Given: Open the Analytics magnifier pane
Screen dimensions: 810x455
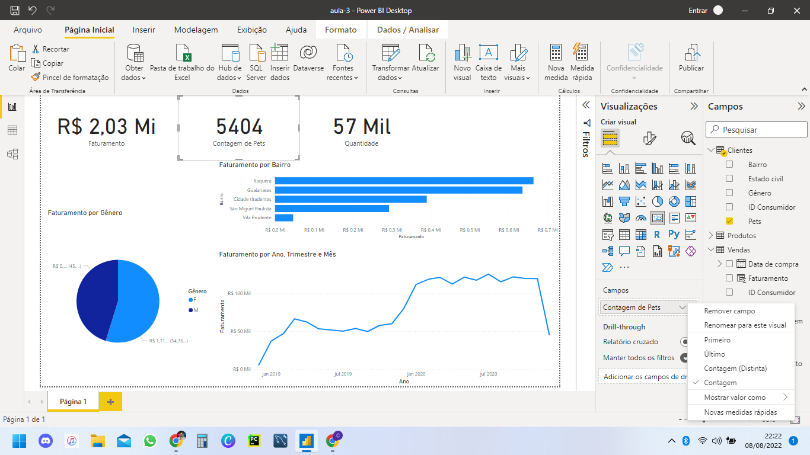Looking at the screenshot, I should tap(688, 138).
